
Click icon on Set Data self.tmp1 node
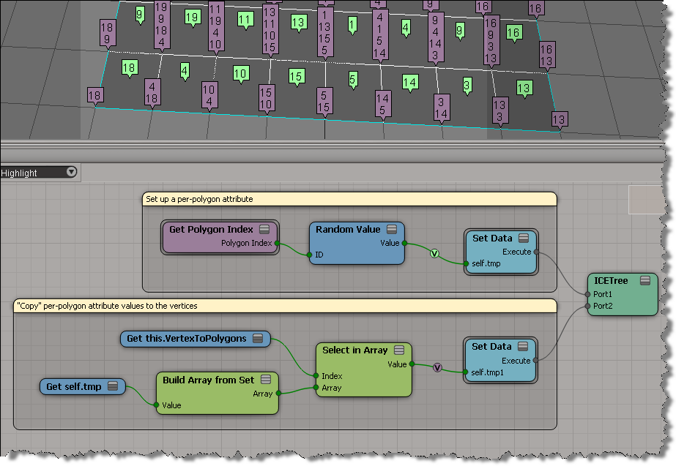(524, 347)
